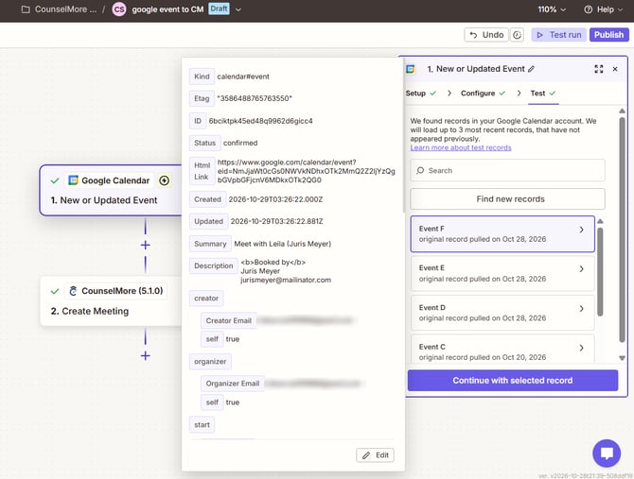Click the Creator Email label
This screenshot has height=479, width=634.
click(228, 320)
